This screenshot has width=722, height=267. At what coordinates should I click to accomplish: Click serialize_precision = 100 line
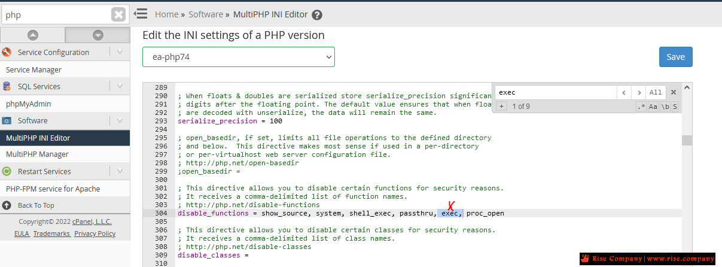(x=230, y=121)
